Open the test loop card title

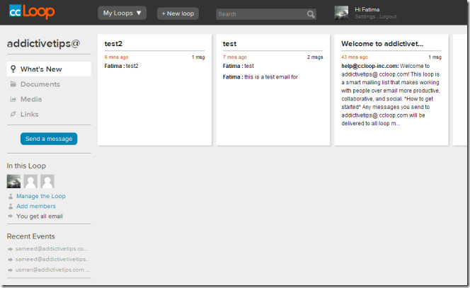pyautogui.click(x=229, y=44)
